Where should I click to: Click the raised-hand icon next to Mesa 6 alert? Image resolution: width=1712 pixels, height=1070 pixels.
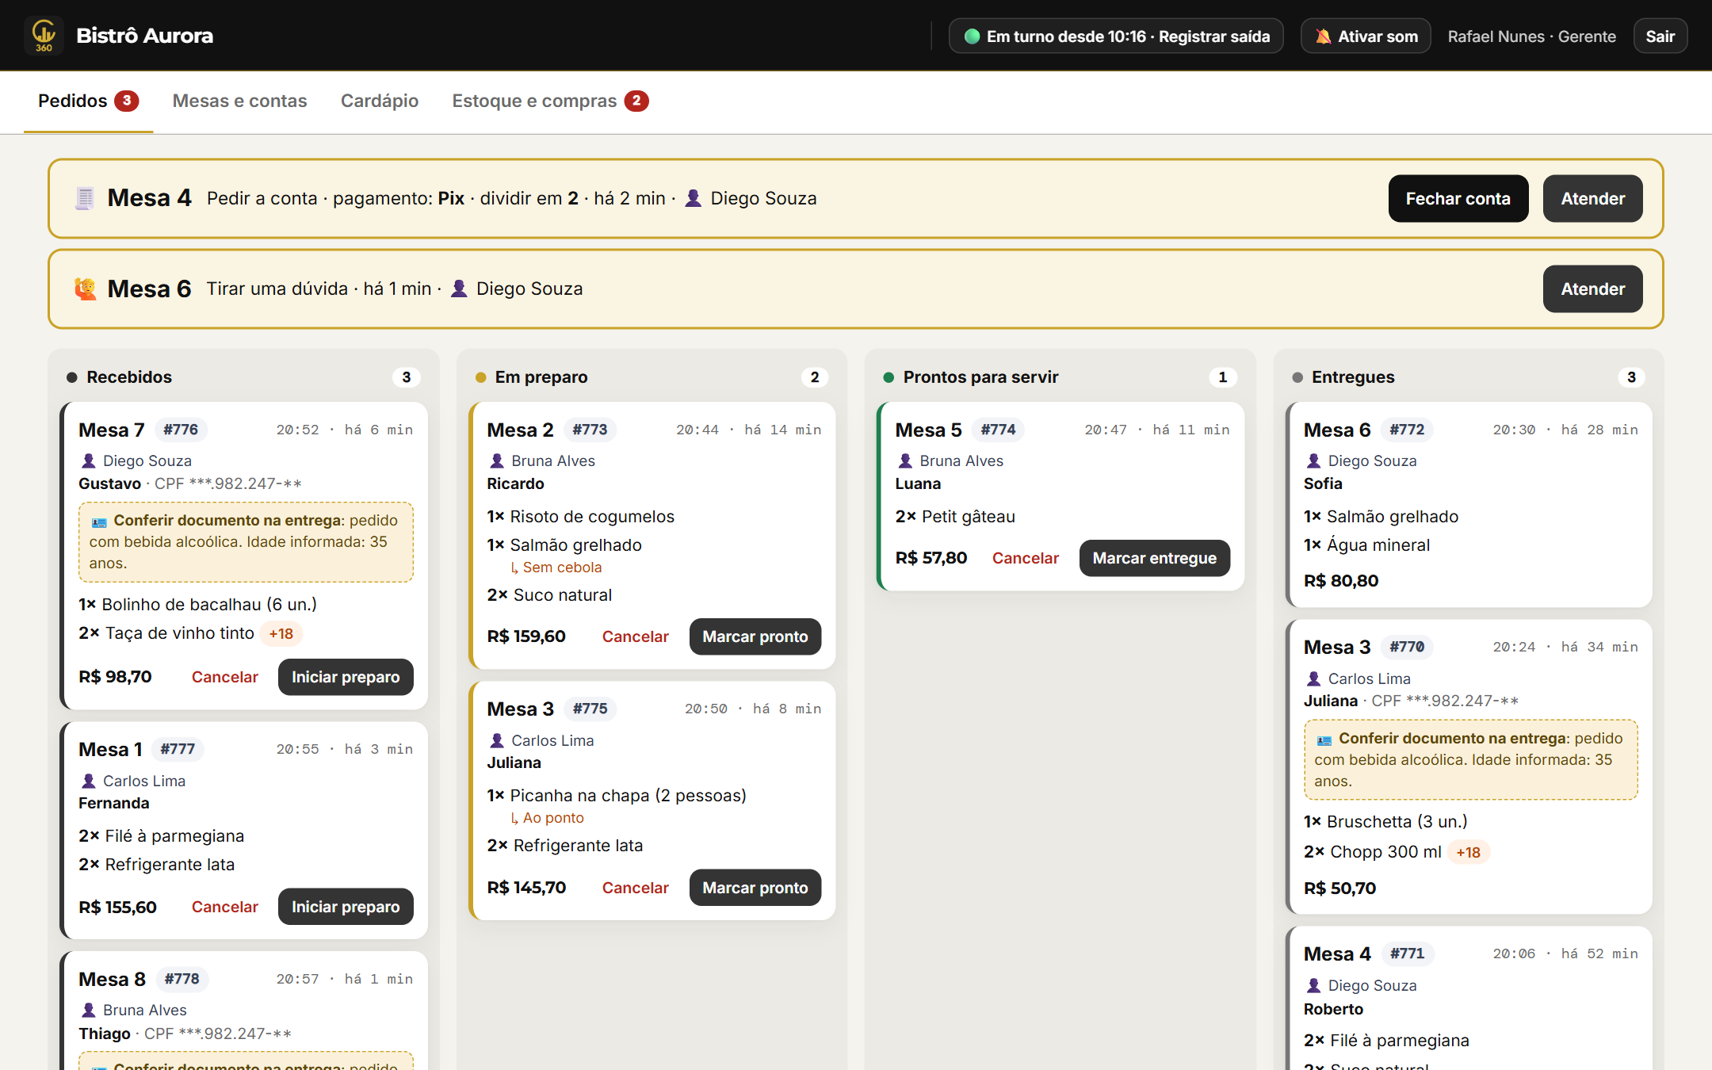tap(85, 289)
